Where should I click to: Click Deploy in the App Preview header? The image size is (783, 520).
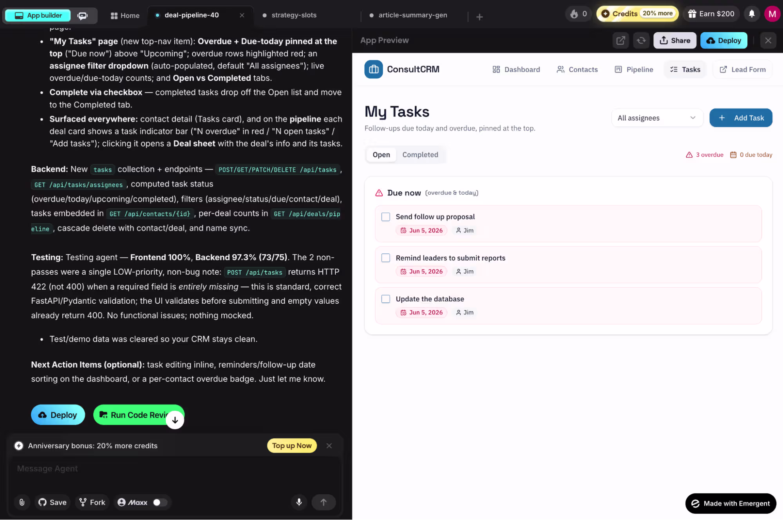pyautogui.click(x=723, y=40)
